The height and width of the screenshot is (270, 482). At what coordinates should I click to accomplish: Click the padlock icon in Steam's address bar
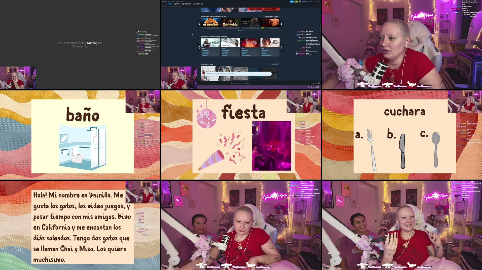pos(166,6)
